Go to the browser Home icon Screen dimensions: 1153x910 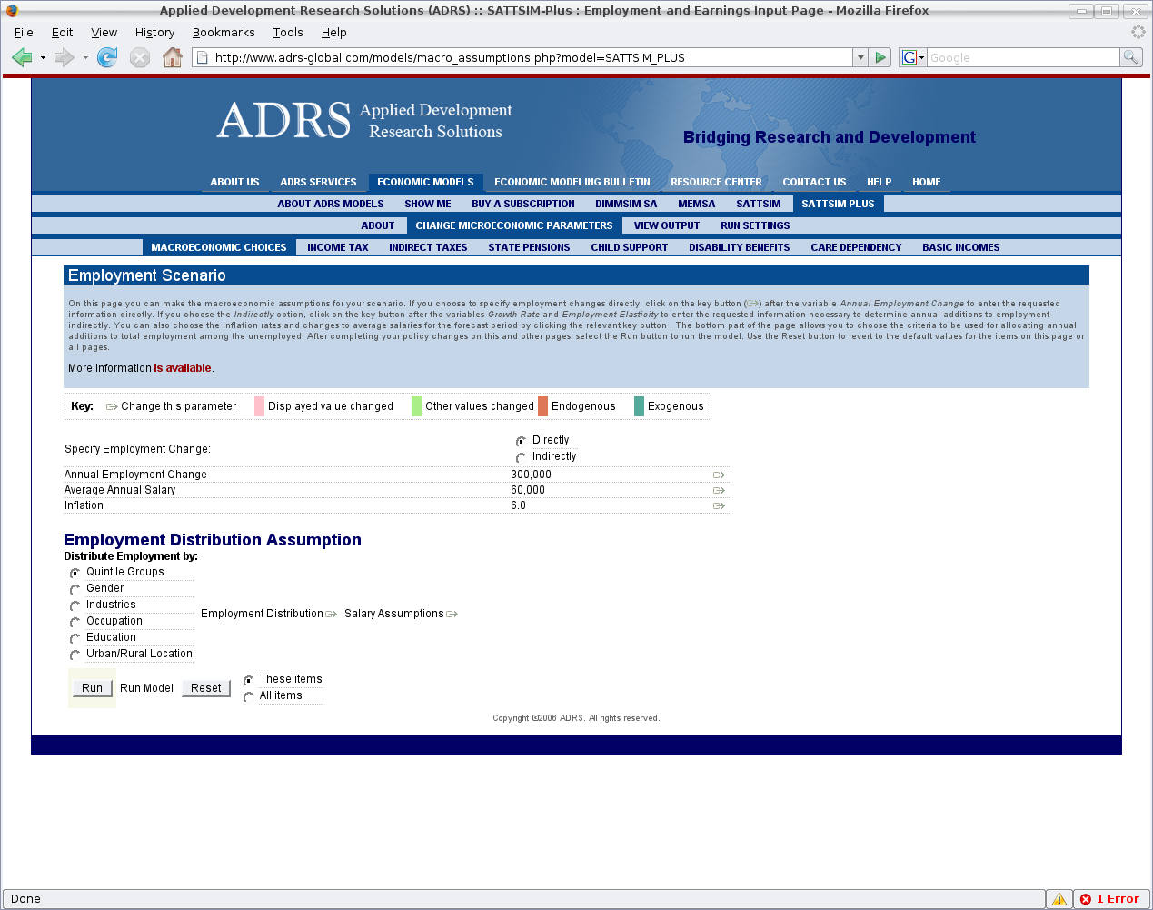[x=173, y=58]
